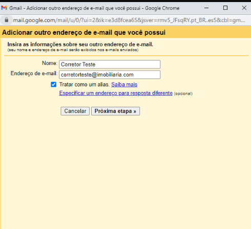Open the 'Saiba mais' link
The image size is (251, 229).
[x=124, y=84]
